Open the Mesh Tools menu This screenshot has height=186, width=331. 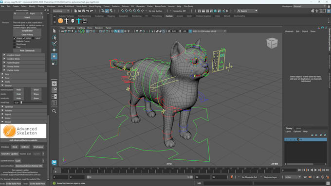tap(81, 6)
